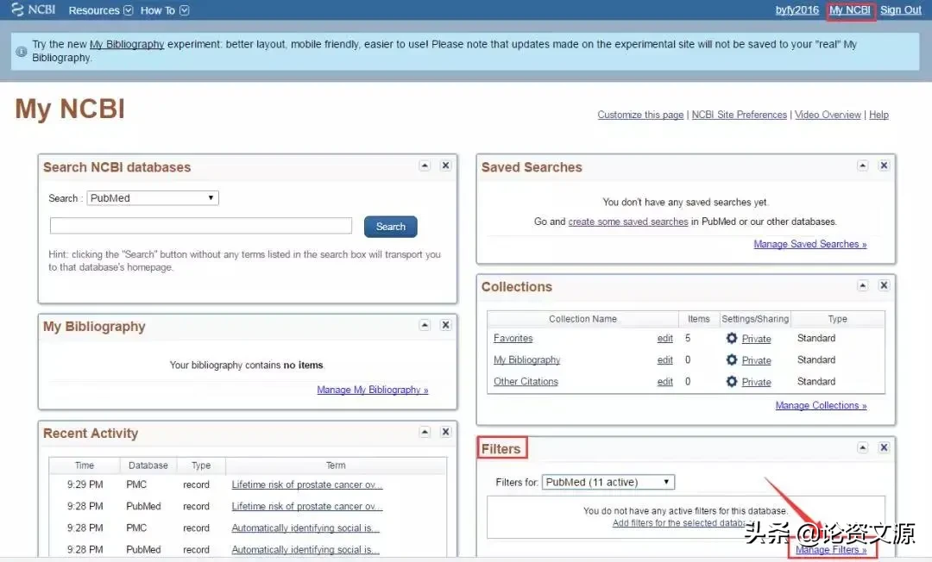The image size is (932, 562).
Task: Click the Sign Out link
Action: pyautogui.click(x=900, y=10)
